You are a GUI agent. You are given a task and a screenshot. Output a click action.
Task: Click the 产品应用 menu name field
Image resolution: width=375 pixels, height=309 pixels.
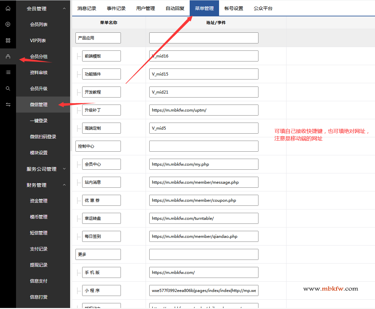pos(98,38)
